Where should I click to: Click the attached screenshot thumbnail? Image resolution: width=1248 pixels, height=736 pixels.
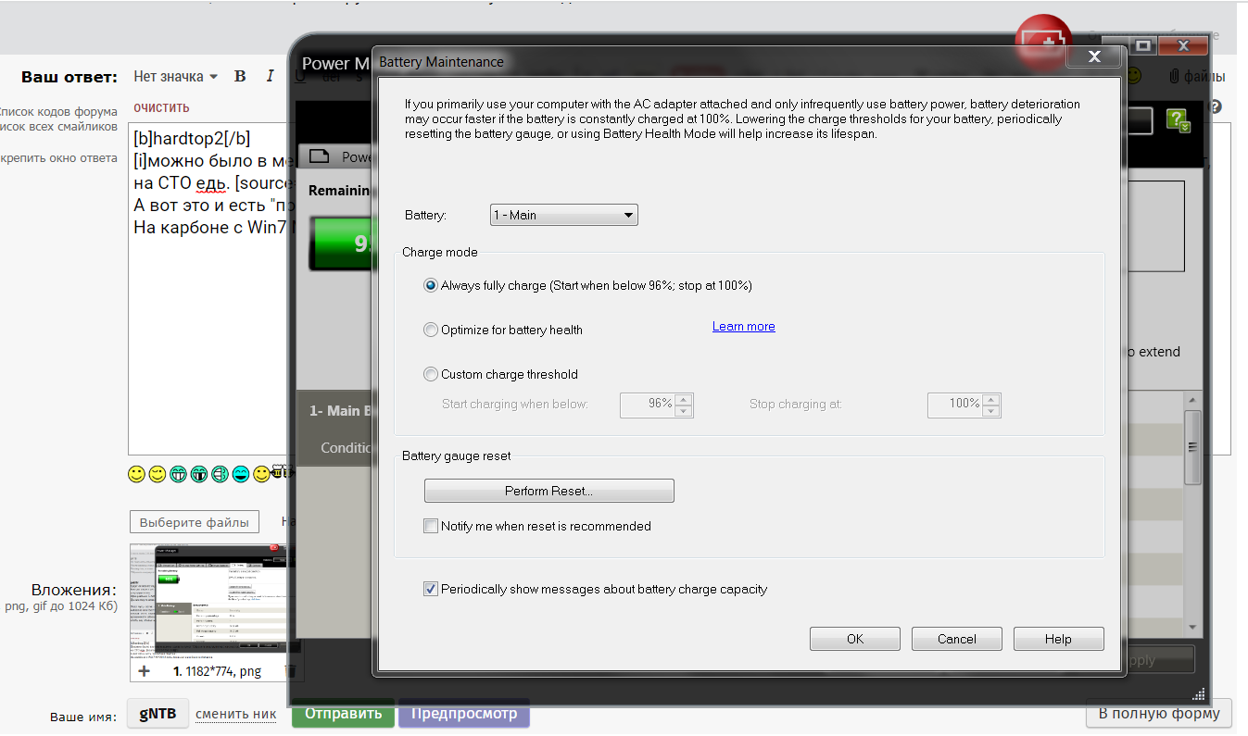click(x=208, y=600)
